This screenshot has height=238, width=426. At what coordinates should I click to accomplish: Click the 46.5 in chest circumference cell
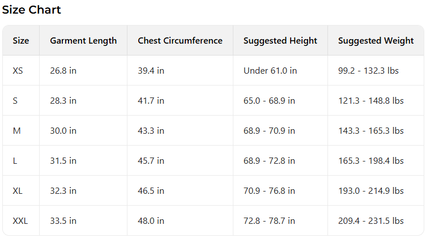click(x=151, y=191)
